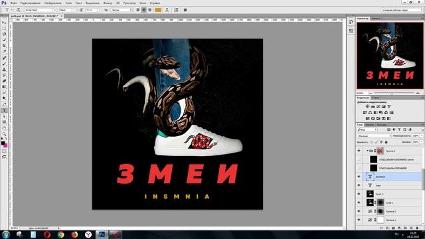
Task: Click the text orientation toggle icon
Action: [x=19, y=10]
